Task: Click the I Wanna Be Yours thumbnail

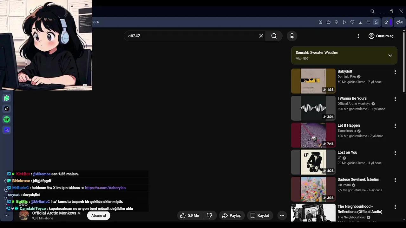Action: point(313,108)
